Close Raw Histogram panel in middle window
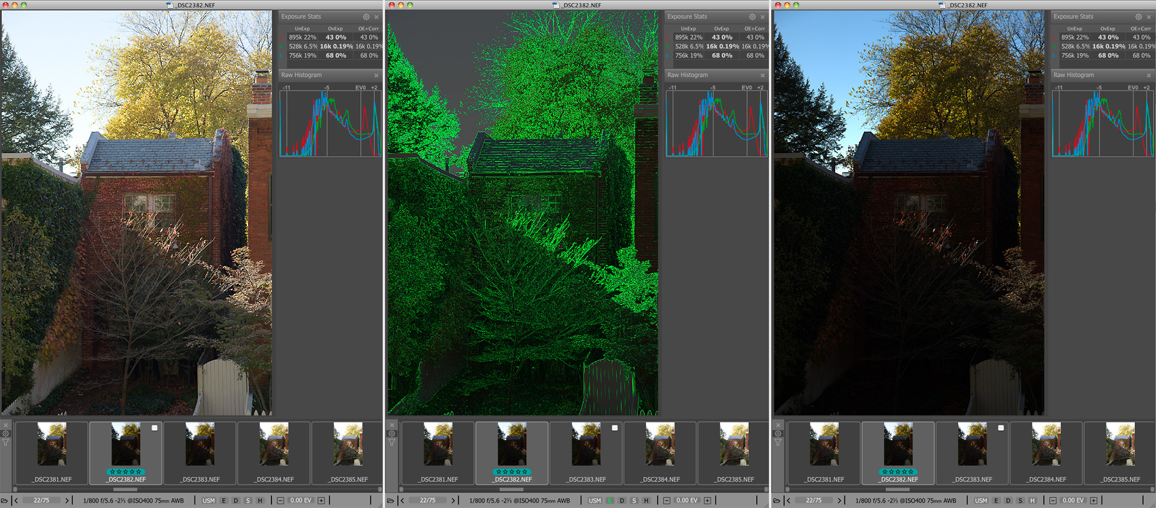Image resolution: width=1156 pixels, height=508 pixels. click(x=762, y=75)
